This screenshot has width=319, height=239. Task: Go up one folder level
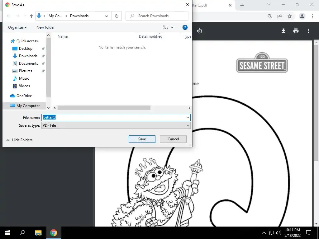click(31, 16)
